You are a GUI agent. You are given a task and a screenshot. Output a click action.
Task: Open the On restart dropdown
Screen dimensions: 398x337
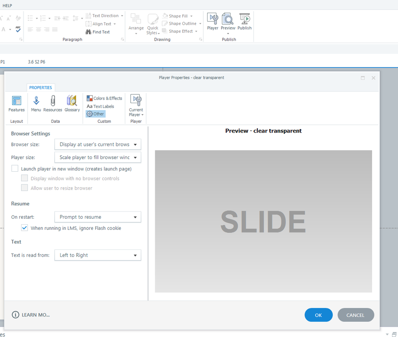pos(98,217)
